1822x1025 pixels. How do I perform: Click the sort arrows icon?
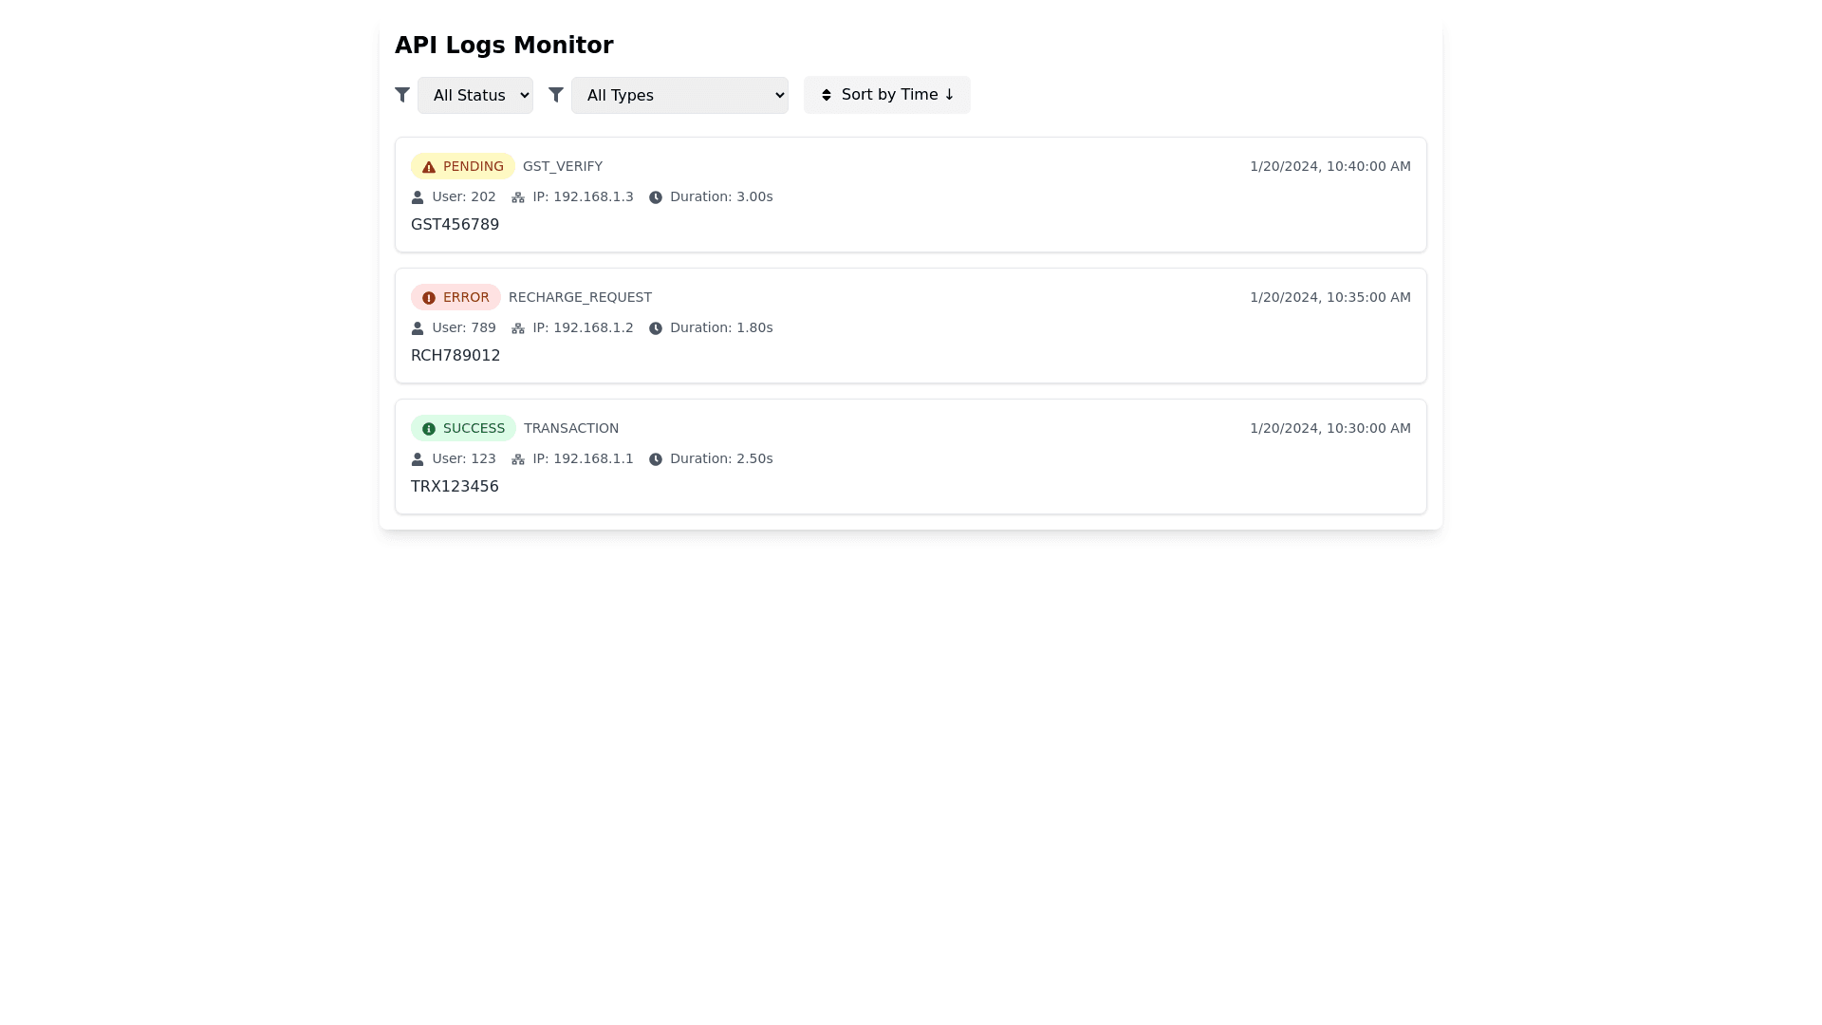coord(827,95)
